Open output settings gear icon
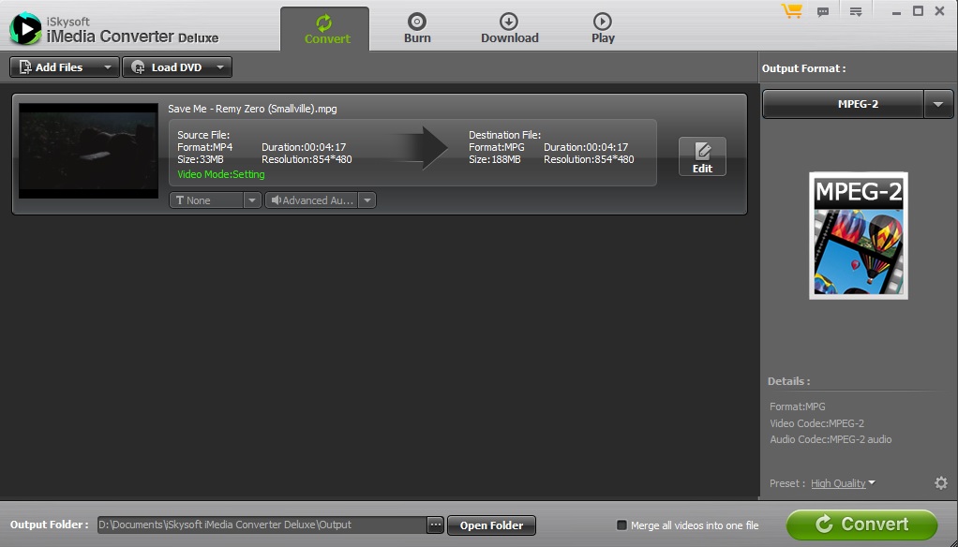This screenshot has width=958, height=547. tap(941, 483)
